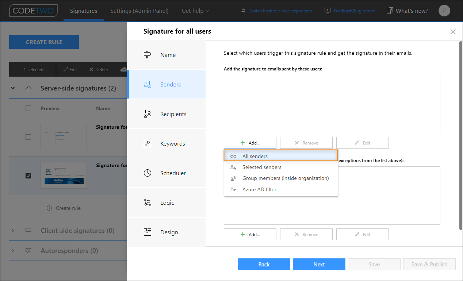The width and height of the screenshot is (463, 281).
Task: Click the Senders people icon
Action: (148, 85)
